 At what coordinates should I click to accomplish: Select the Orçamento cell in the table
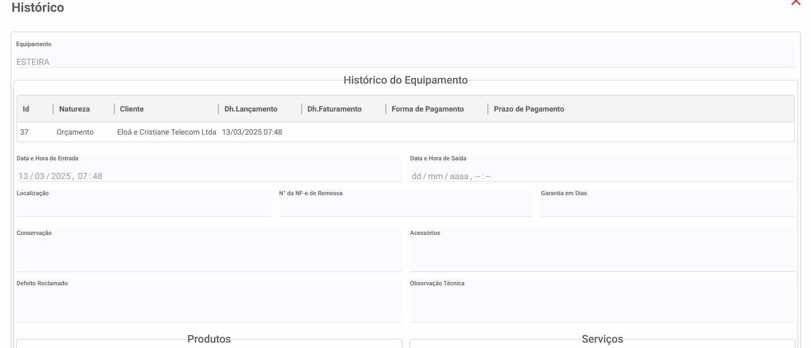click(x=75, y=132)
